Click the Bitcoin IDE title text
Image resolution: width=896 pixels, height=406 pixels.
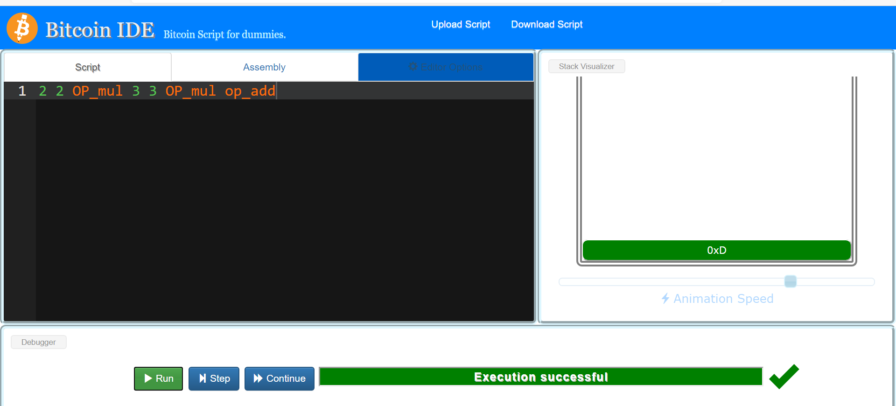click(99, 30)
